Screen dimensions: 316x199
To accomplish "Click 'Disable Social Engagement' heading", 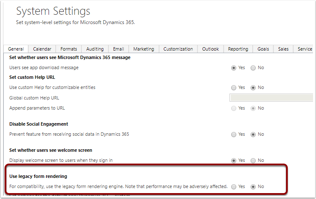I will pos(39,124).
